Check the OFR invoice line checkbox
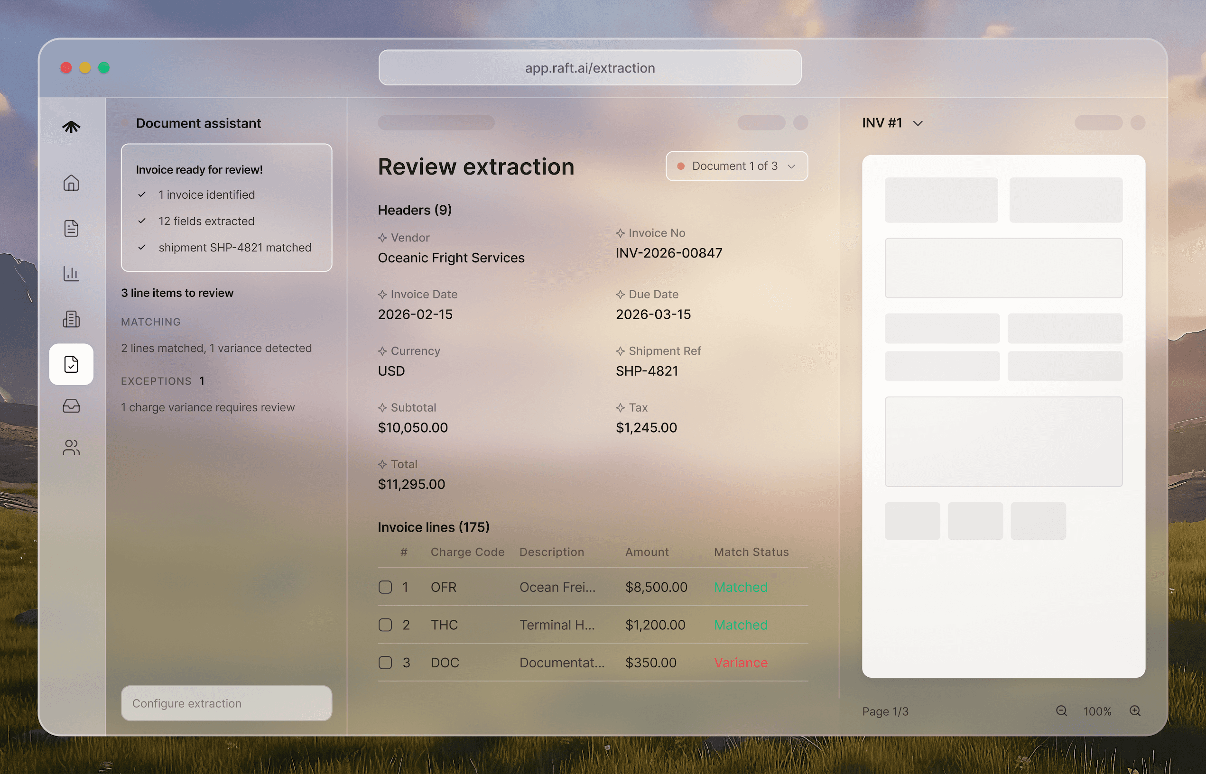 [x=385, y=587]
